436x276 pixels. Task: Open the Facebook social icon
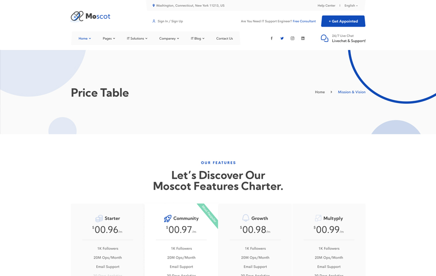271,38
